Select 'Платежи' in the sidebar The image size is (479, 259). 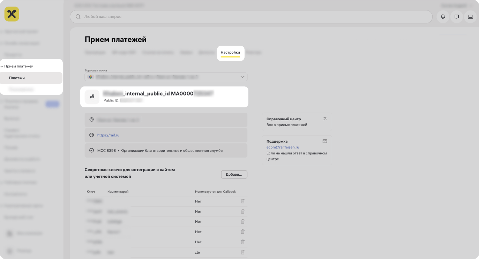(x=17, y=78)
